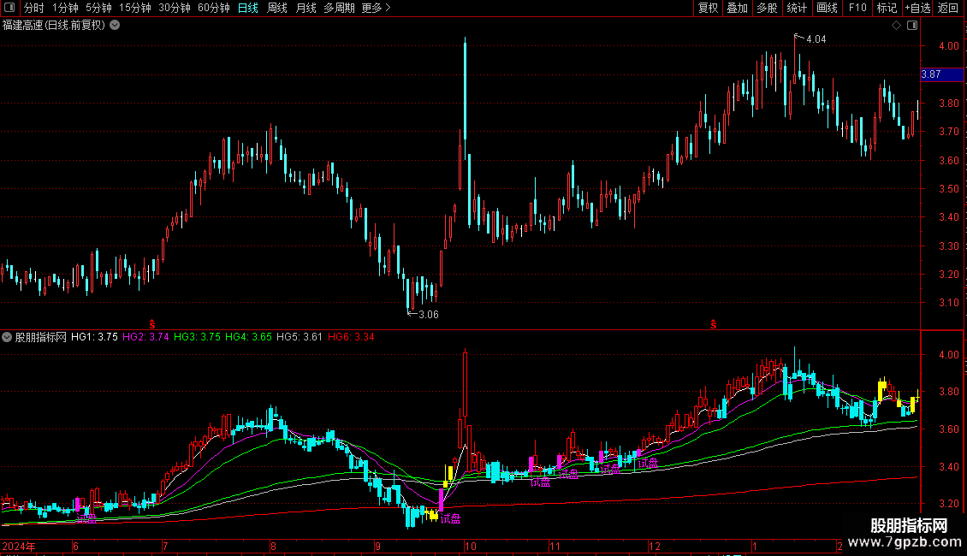Switch to 周线 weekly tab
The height and width of the screenshot is (556, 967).
[x=277, y=8]
